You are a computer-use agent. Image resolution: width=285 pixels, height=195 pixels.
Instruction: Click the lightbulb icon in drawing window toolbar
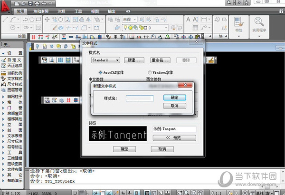[x=37, y=46]
